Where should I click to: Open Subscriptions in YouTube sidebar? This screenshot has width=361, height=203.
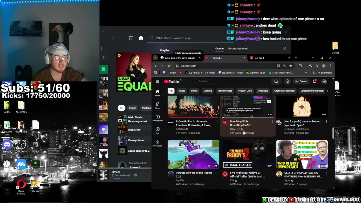(158, 118)
